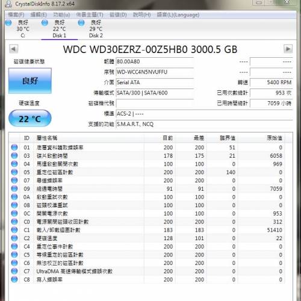Click raw value 969 in row 04
This screenshot has height=301, width=301.
tap(278, 164)
